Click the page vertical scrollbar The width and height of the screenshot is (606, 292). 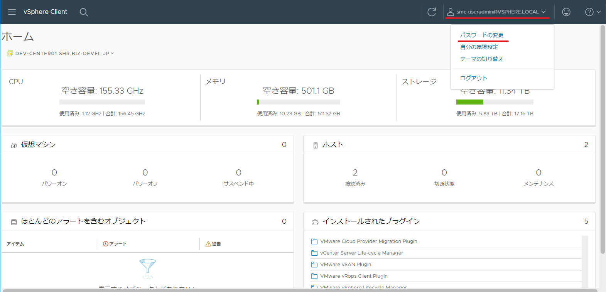click(x=603, y=140)
